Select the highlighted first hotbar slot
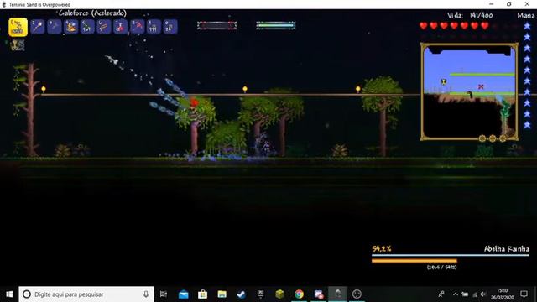 [x=18, y=27]
